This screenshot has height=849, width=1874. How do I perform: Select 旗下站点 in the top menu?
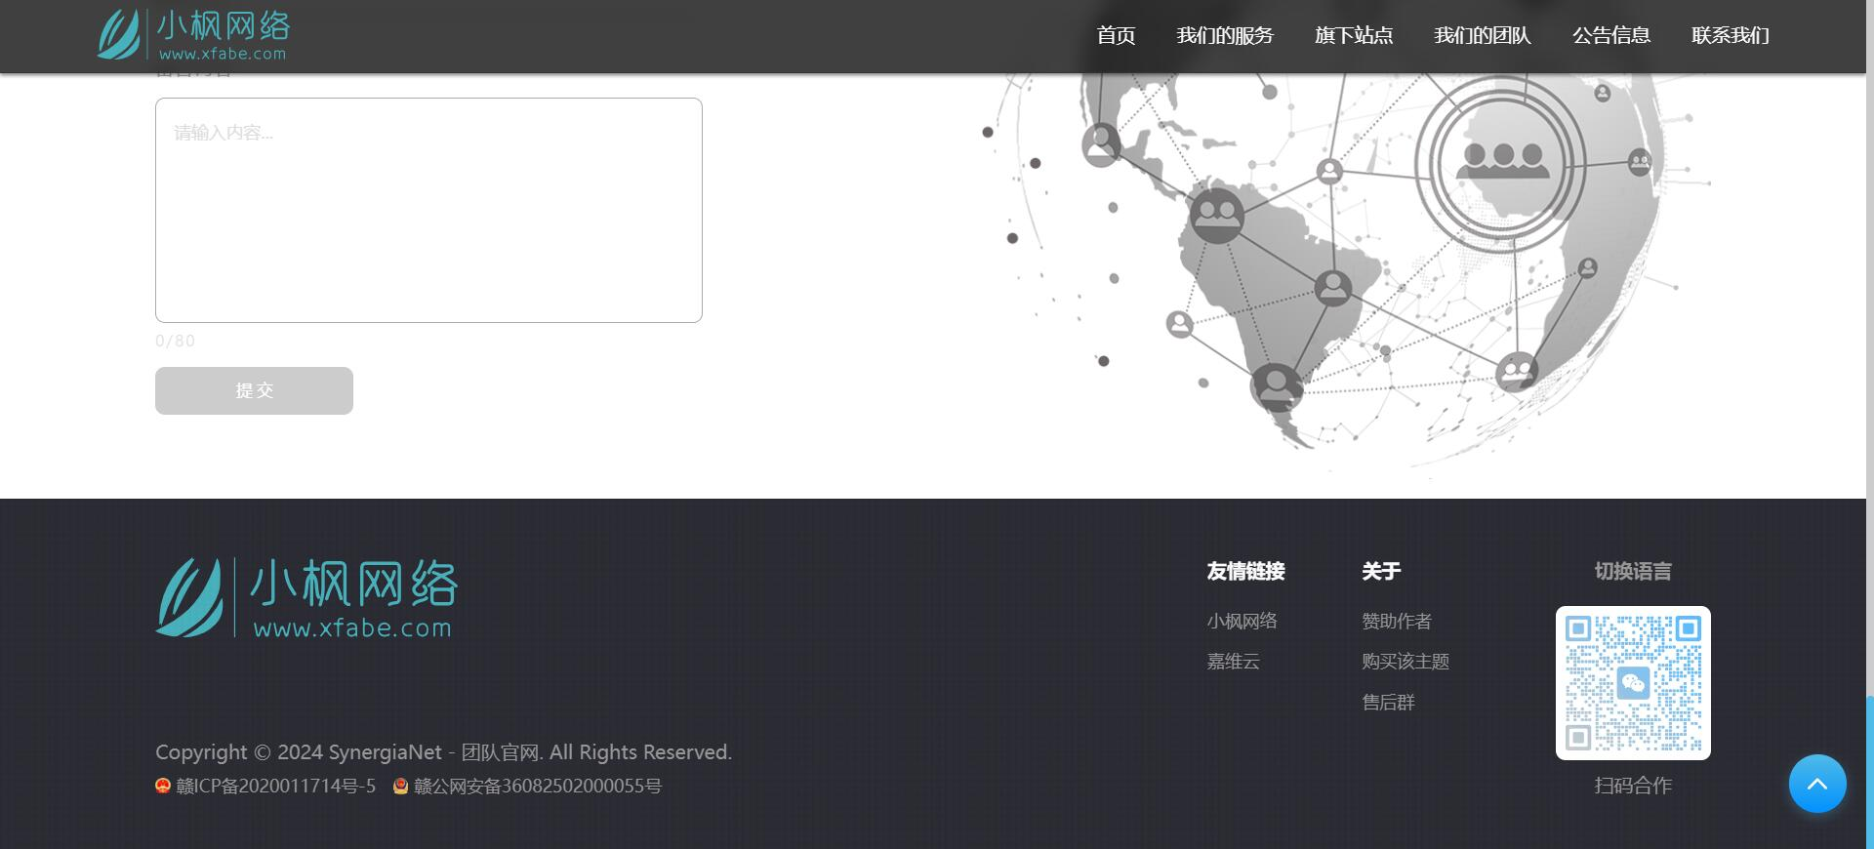pos(1353,36)
